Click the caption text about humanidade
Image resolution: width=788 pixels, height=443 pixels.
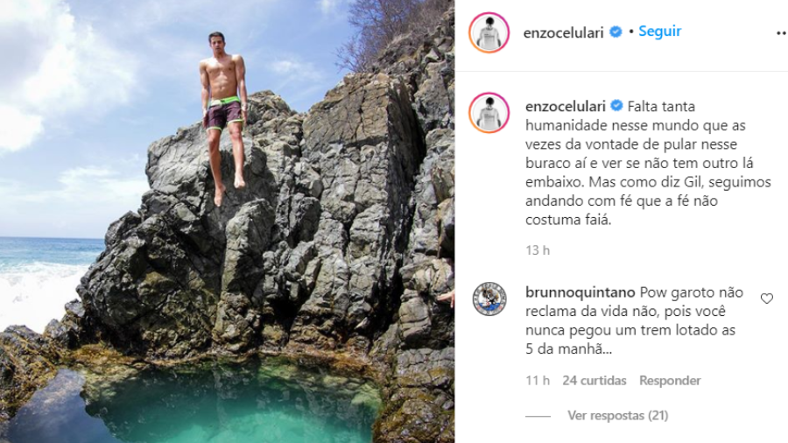pyautogui.click(x=648, y=163)
